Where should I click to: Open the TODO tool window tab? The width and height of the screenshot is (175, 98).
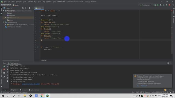pyautogui.click(x=14, y=90)
